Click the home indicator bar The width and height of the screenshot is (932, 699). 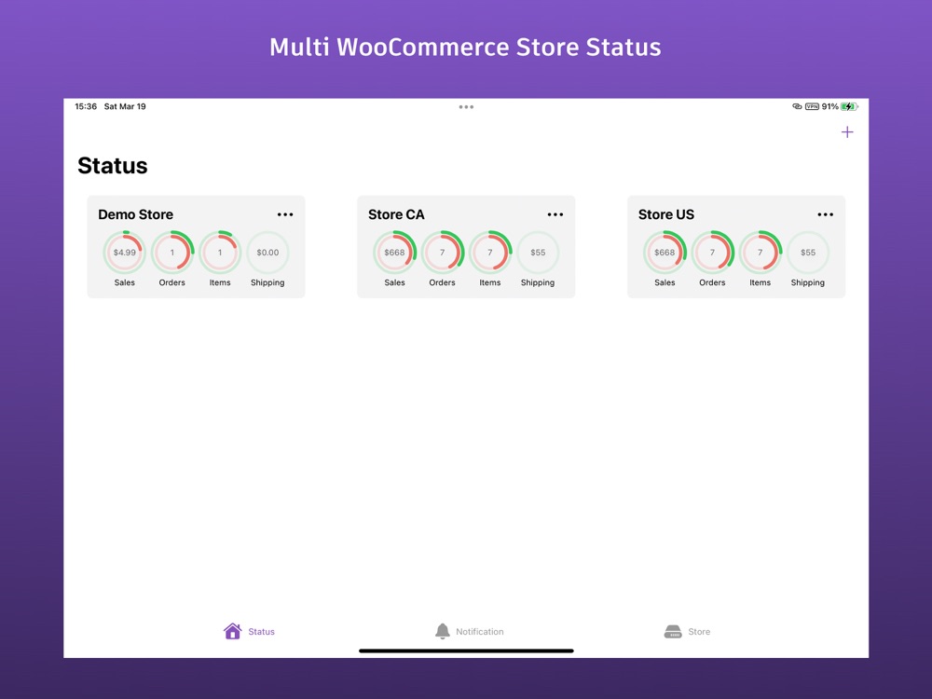tap(466, 651)
